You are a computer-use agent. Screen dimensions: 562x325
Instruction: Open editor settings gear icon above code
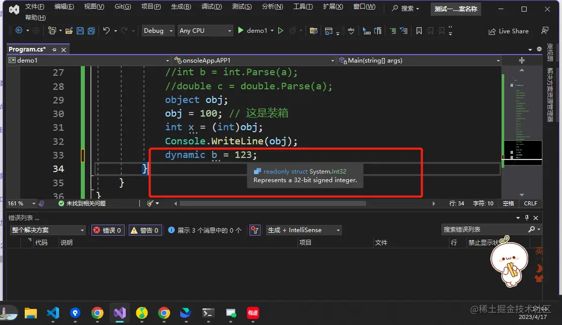point(539,49)
